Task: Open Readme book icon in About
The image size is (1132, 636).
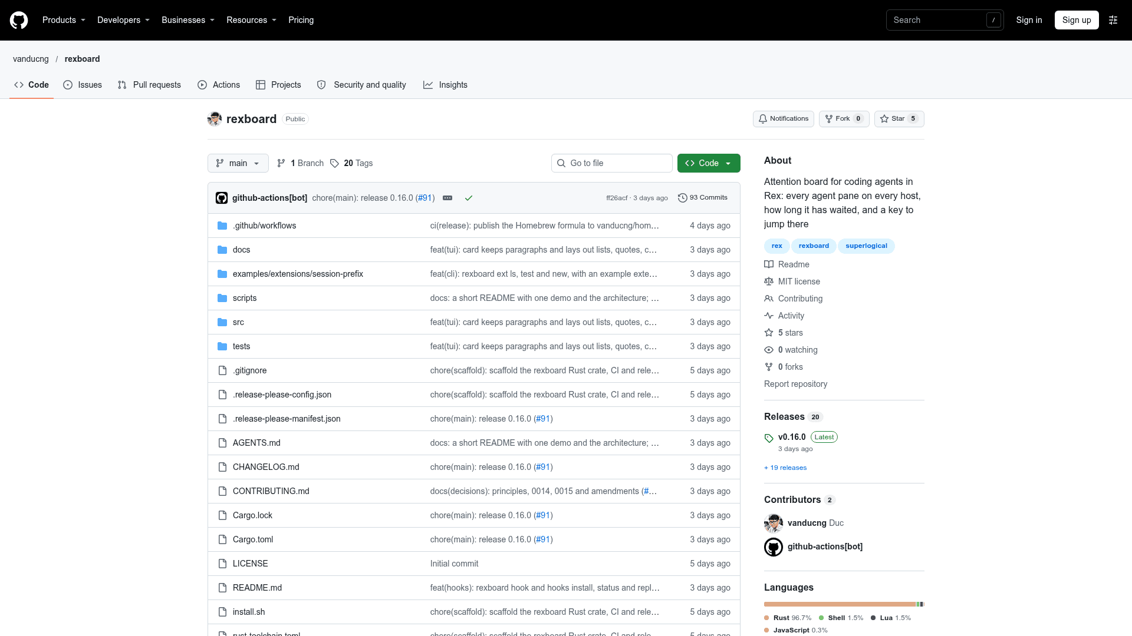Action: tap(769, 264)
